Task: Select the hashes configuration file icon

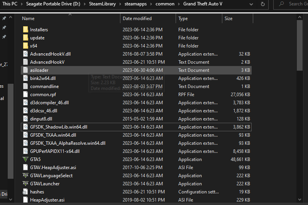Action: pyautogui.click(x=25, y=192)
